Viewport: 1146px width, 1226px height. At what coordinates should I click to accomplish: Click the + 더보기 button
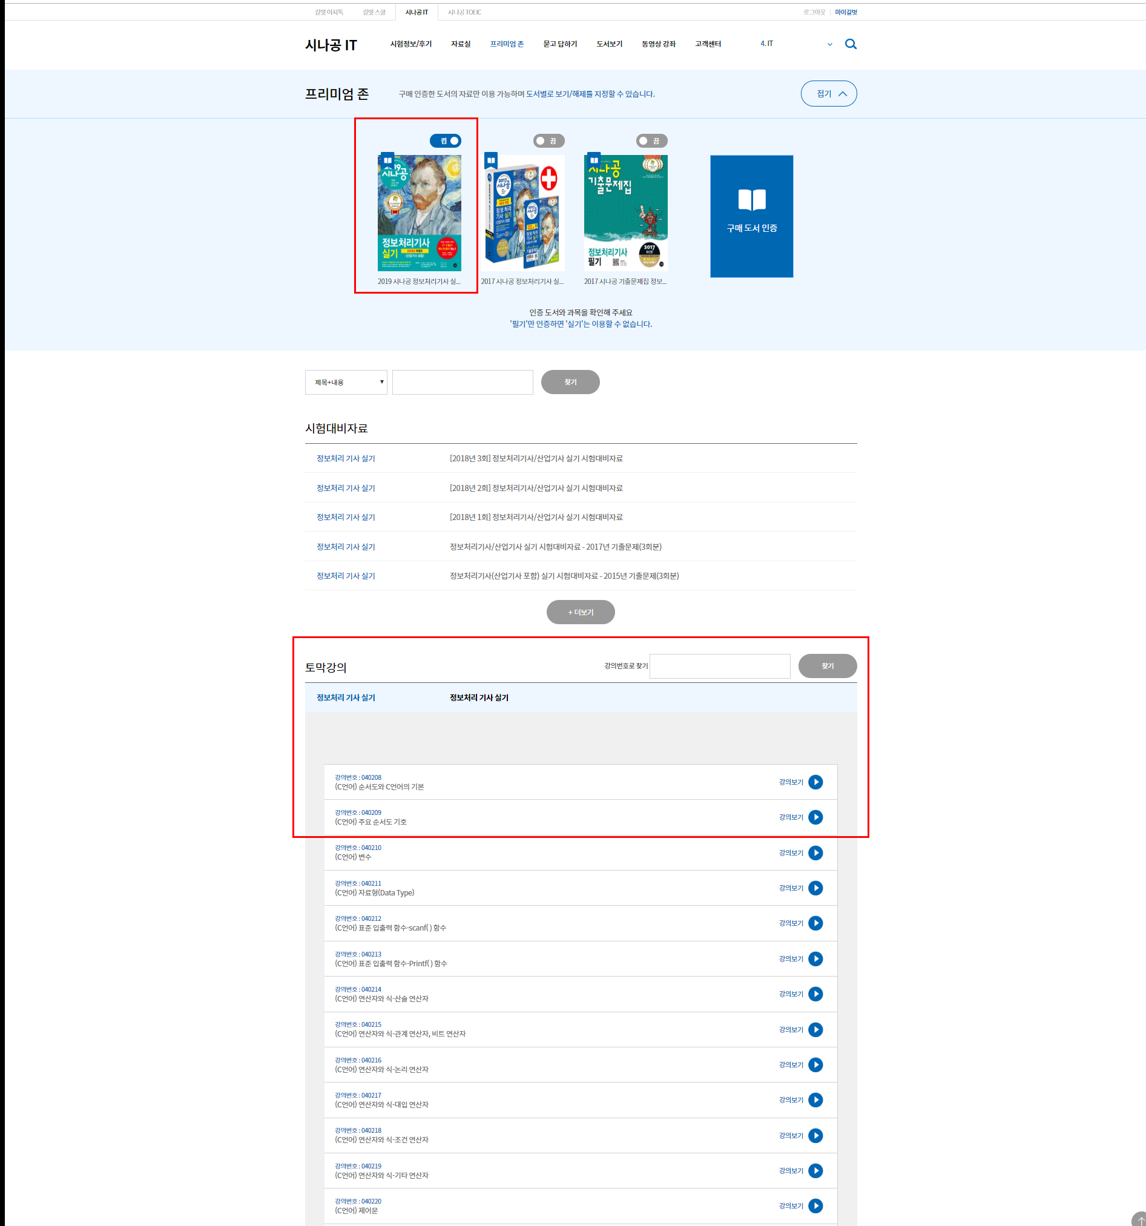pos(580,612)
